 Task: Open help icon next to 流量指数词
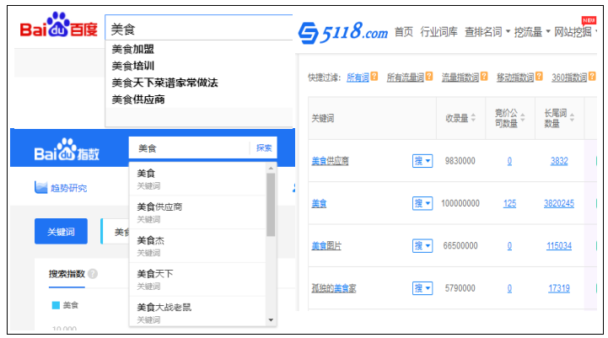[484, 77]
